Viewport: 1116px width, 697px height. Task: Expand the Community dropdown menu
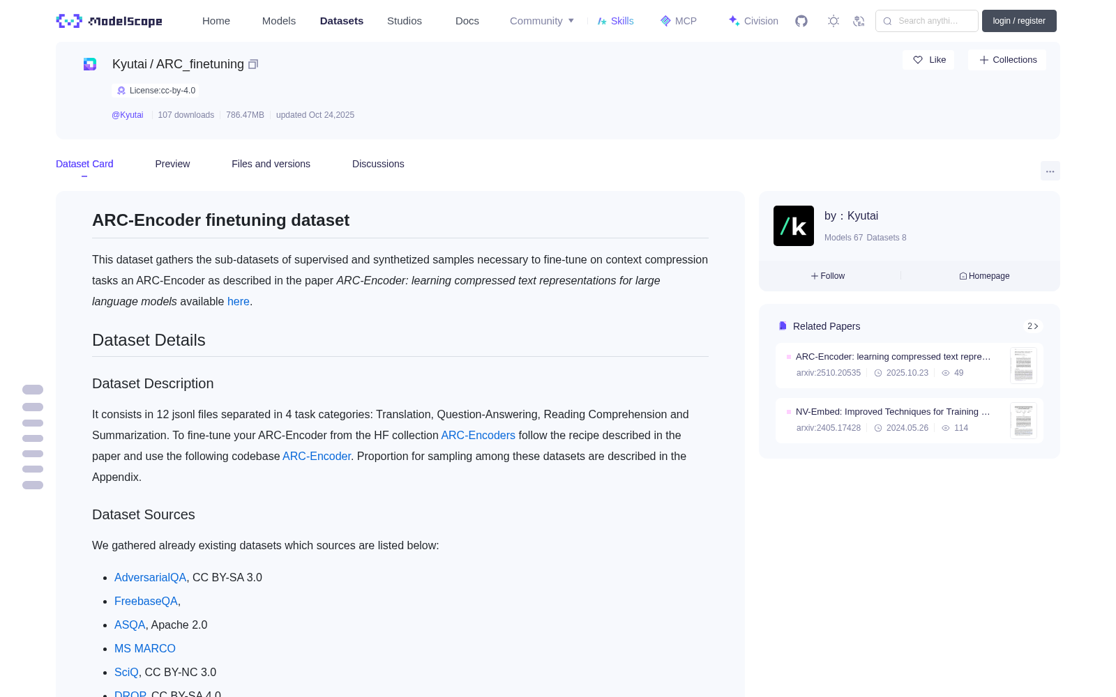tap(542, 21)
